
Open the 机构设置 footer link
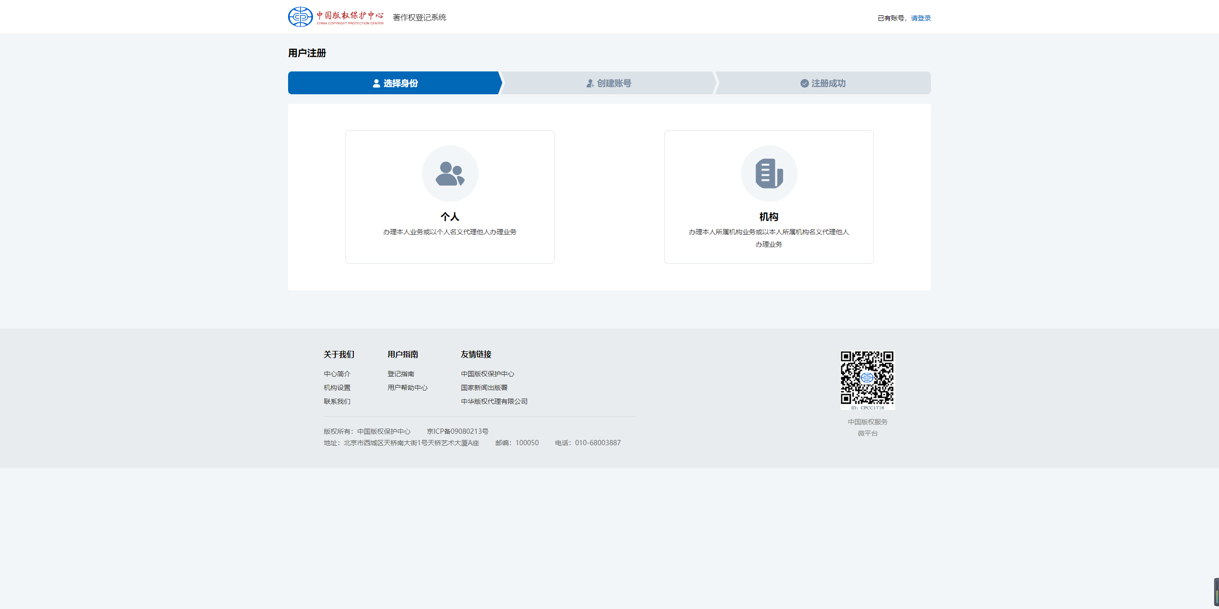pos(337,388)
